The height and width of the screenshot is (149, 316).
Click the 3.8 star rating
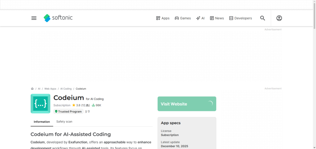[x=77, y=105]
